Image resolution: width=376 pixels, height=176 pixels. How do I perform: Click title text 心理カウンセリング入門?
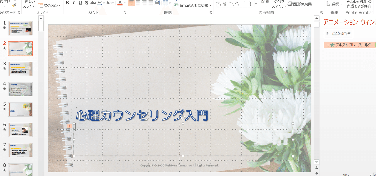[142, 115]
